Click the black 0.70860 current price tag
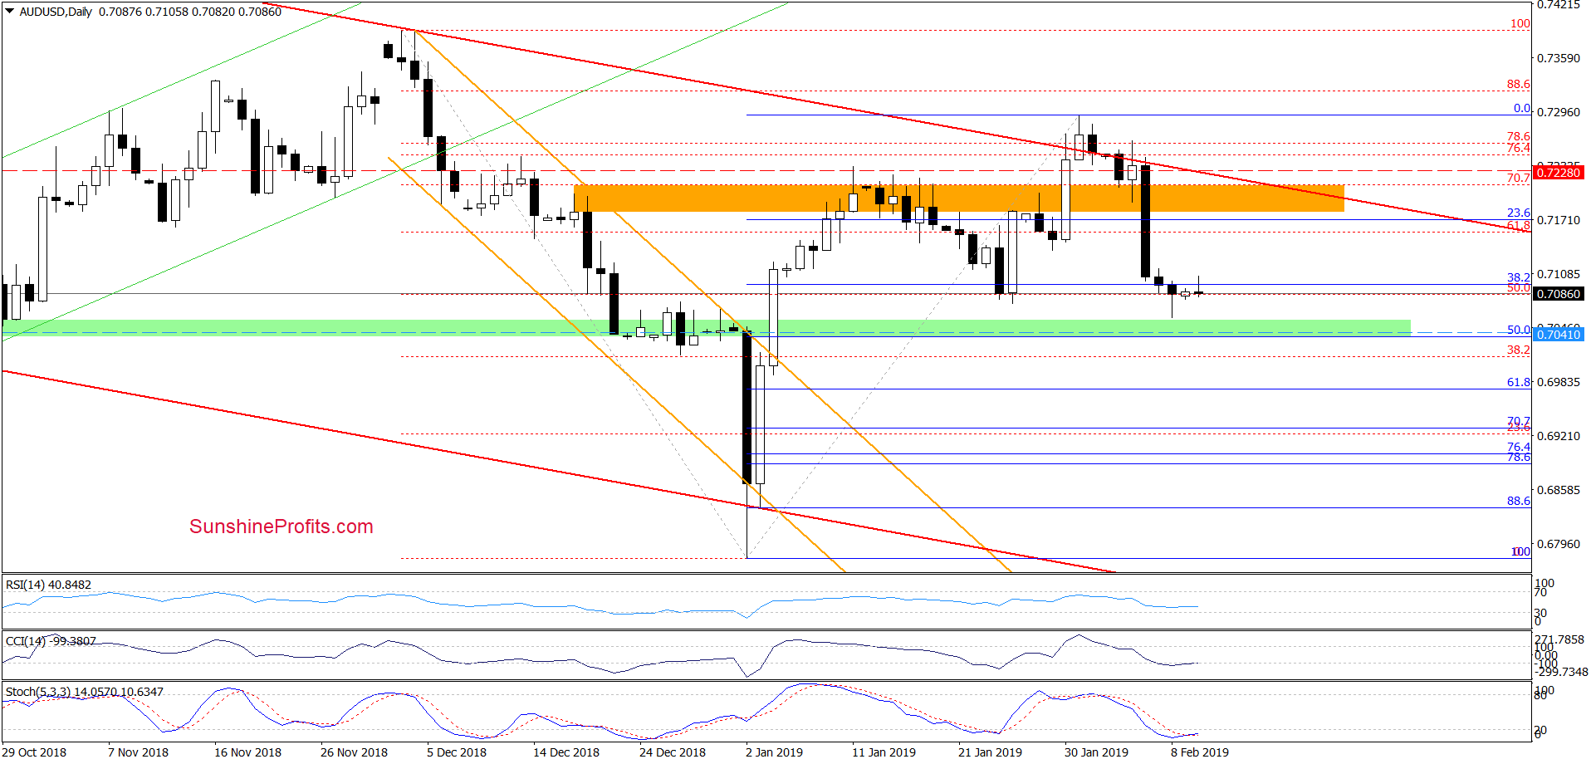The image size is (1591, 764). click(1559, 294)
